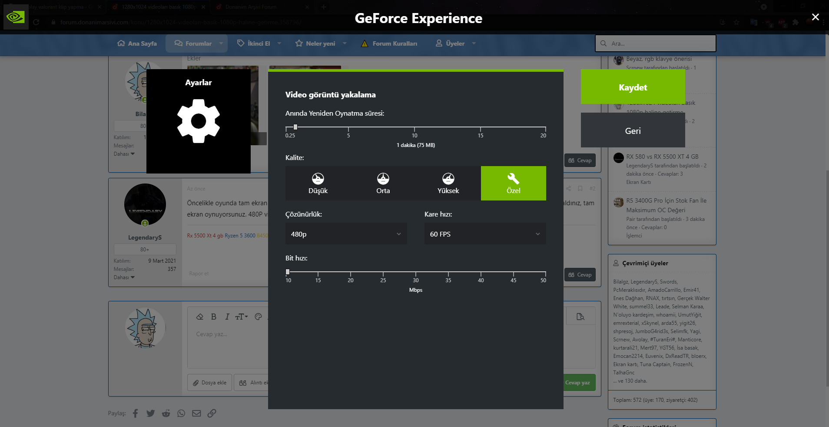
Task: Expand the Forumlar dropdown arrow
Action: (x=221, y=43)
